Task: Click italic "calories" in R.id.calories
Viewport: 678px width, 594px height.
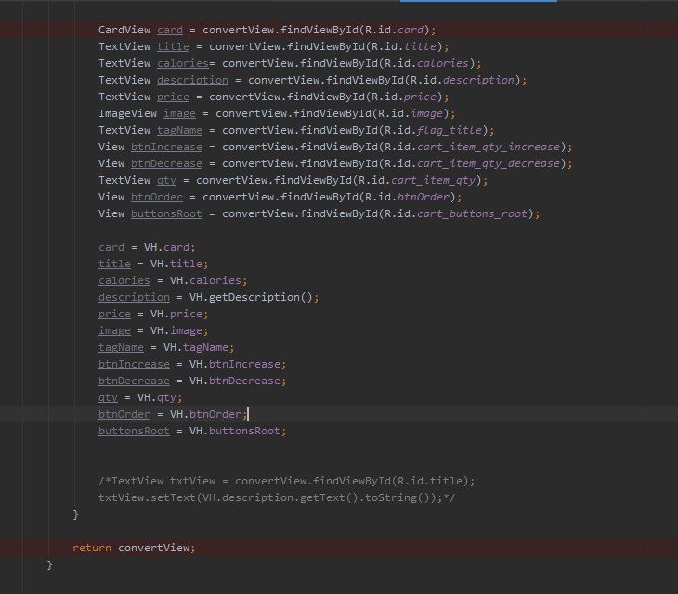Action: pos(443,63)
